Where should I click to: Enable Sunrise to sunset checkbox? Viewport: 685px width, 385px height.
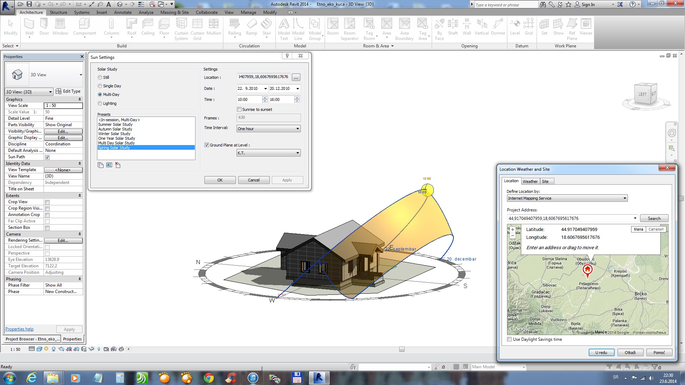239,109
